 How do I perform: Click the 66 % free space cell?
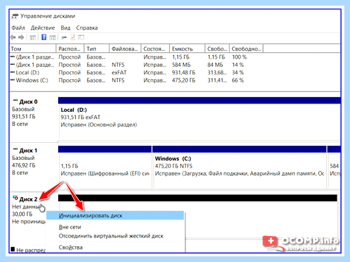point(238,80)
